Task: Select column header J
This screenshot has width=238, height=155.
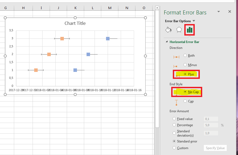Action: [x=58, y=8]
